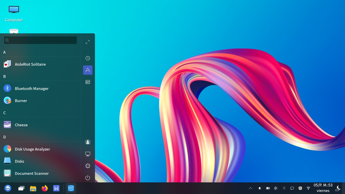Open the Burner disc burning app

(21, 101)
